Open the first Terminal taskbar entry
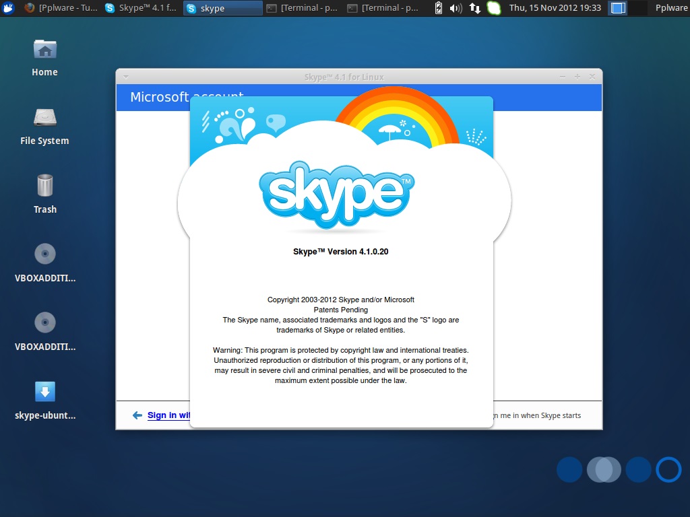This screenshot has width=690, height=517. (x=304, y=8)
